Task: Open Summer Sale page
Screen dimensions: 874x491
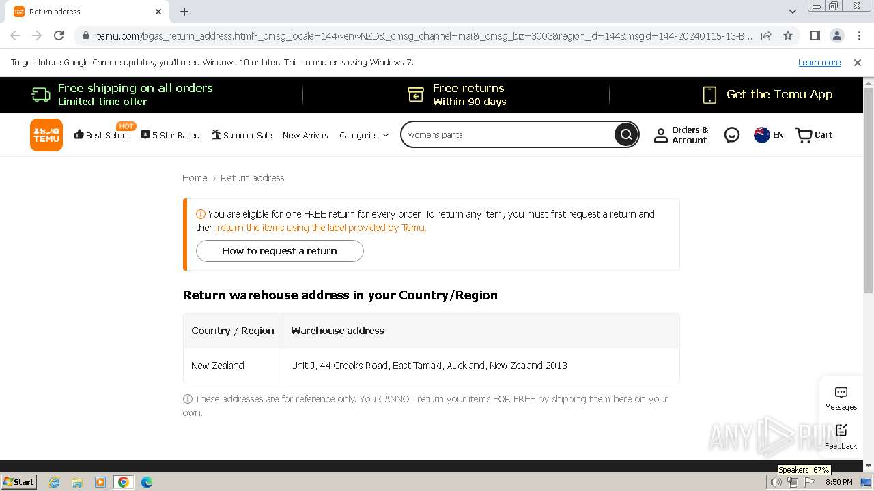Action: coord(242,135)
